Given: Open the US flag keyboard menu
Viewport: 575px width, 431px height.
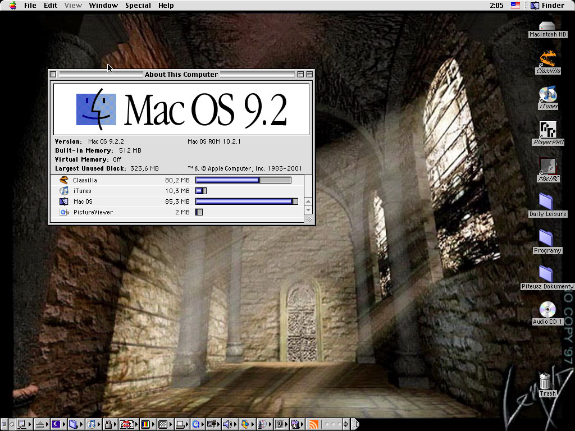Looking at the screenshot, I should (515, 5).
